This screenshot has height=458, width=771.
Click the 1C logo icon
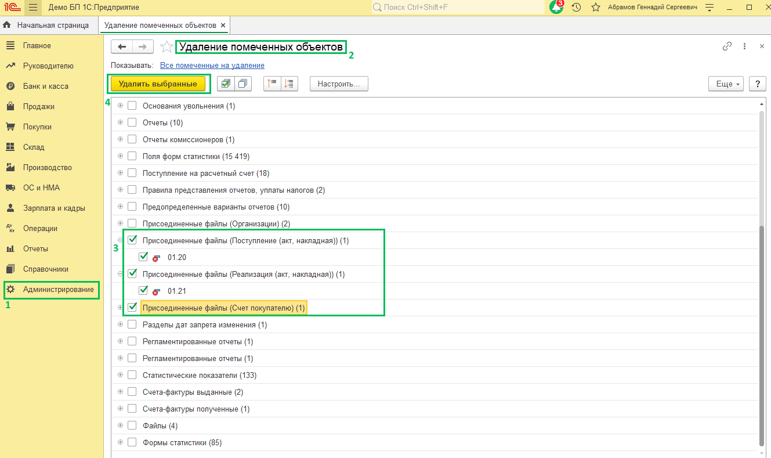(11, 8)
